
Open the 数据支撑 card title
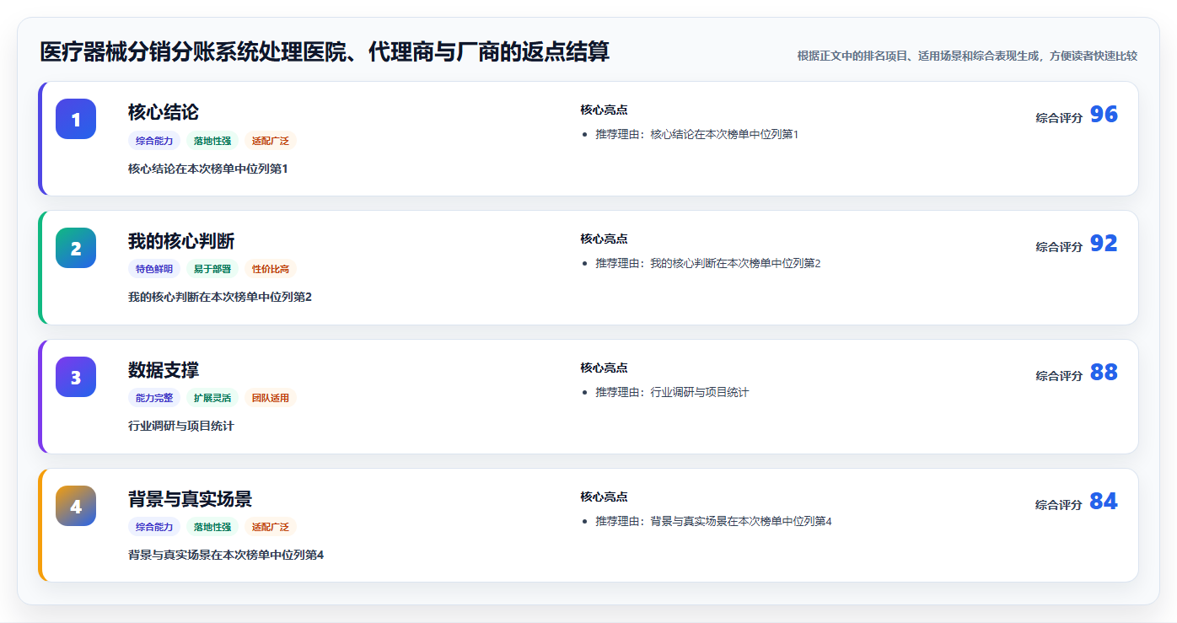point(164,370)
